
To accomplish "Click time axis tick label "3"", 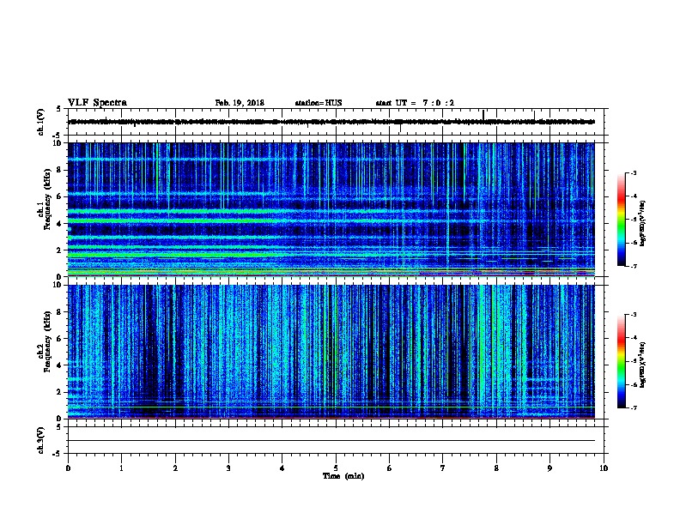I will point(228,468).
